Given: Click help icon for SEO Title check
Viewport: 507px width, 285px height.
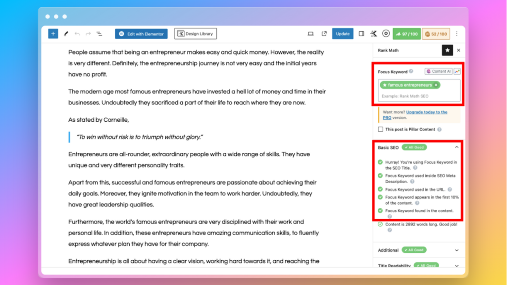Looking at the screenshot, I should pyautogui.click(x=415, y=168).
